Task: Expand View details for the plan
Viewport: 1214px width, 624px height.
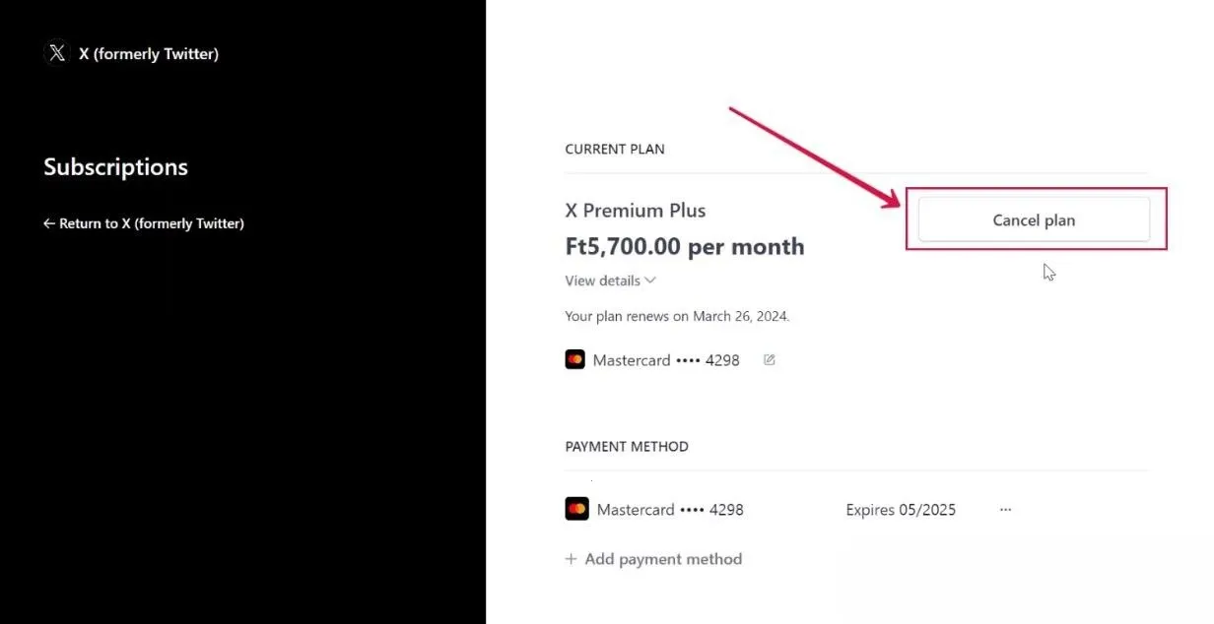Action: click(x=603, y=281)
